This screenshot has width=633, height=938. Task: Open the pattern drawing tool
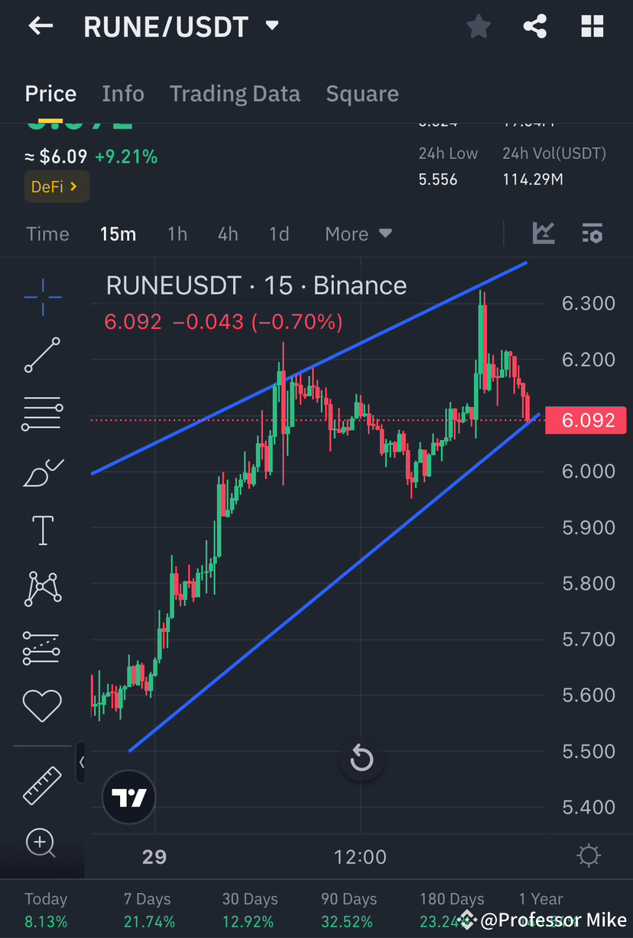(x=42, y=589)
